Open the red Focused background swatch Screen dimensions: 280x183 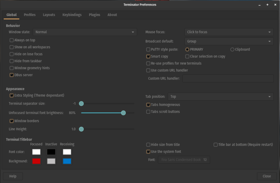pos(36,161)
